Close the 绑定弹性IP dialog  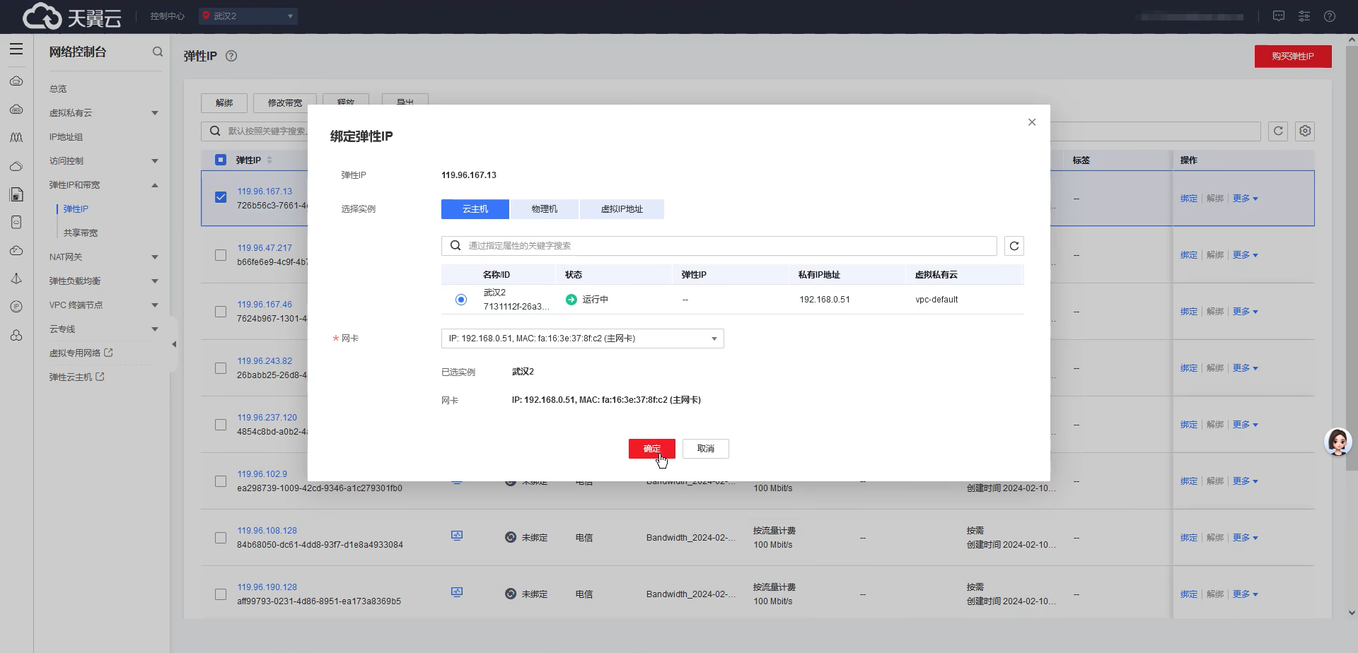click(1032, 122)
